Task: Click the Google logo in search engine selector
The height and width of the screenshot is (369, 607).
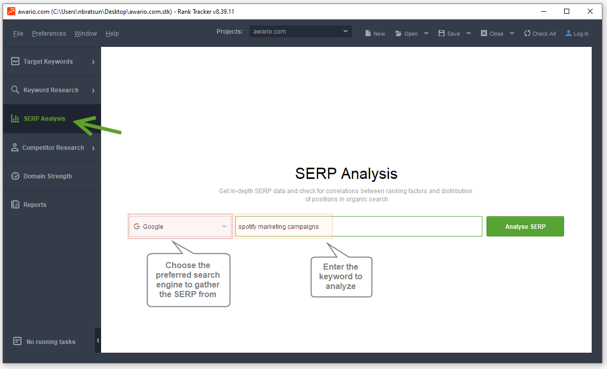Action: (x=137, y=226)
